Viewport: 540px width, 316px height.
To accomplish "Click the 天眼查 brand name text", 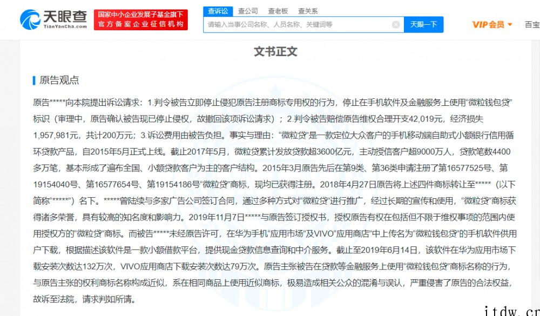I will click(65, 17).
